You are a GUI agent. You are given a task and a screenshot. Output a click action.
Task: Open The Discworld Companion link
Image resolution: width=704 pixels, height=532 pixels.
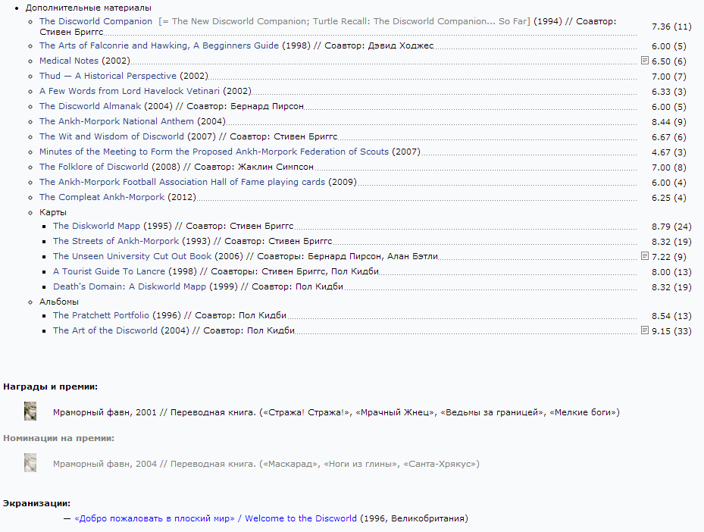coord(95,21)
